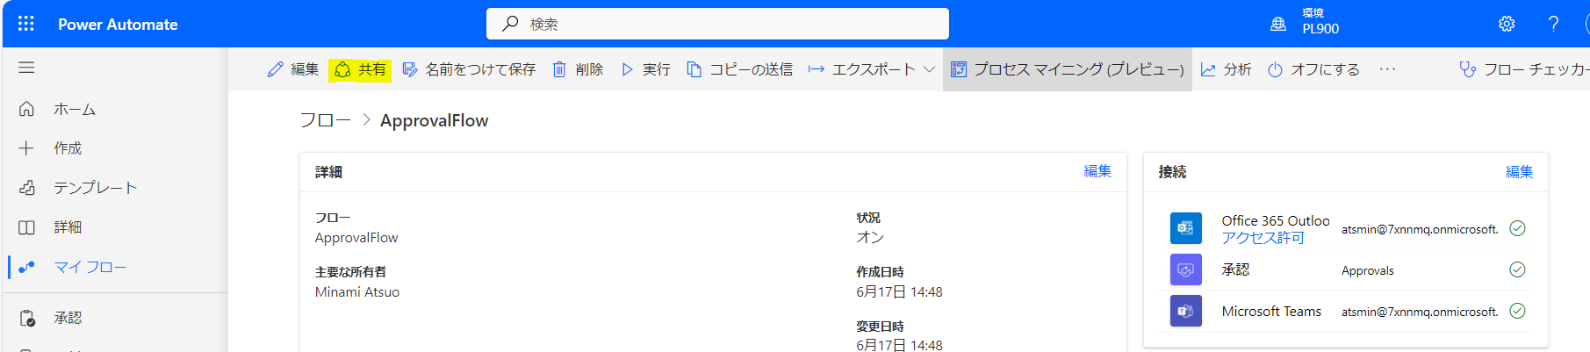Click the Export (エクスポート) button
Viewport: 1590px width, 352px height.
[x=862, y=69]
